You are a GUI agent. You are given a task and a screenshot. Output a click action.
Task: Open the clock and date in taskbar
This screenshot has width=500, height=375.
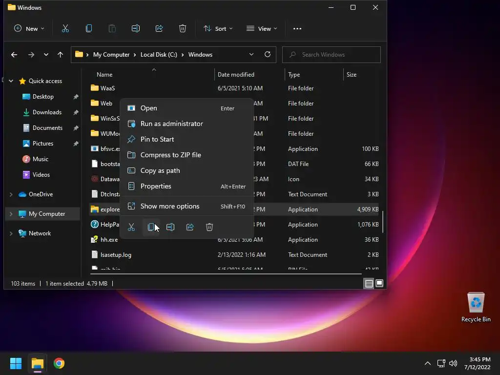pos(478,363)
